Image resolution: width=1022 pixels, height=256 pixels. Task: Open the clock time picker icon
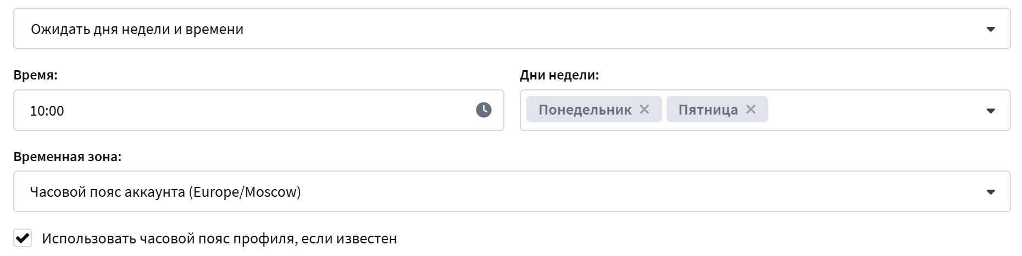coord(484,110)
